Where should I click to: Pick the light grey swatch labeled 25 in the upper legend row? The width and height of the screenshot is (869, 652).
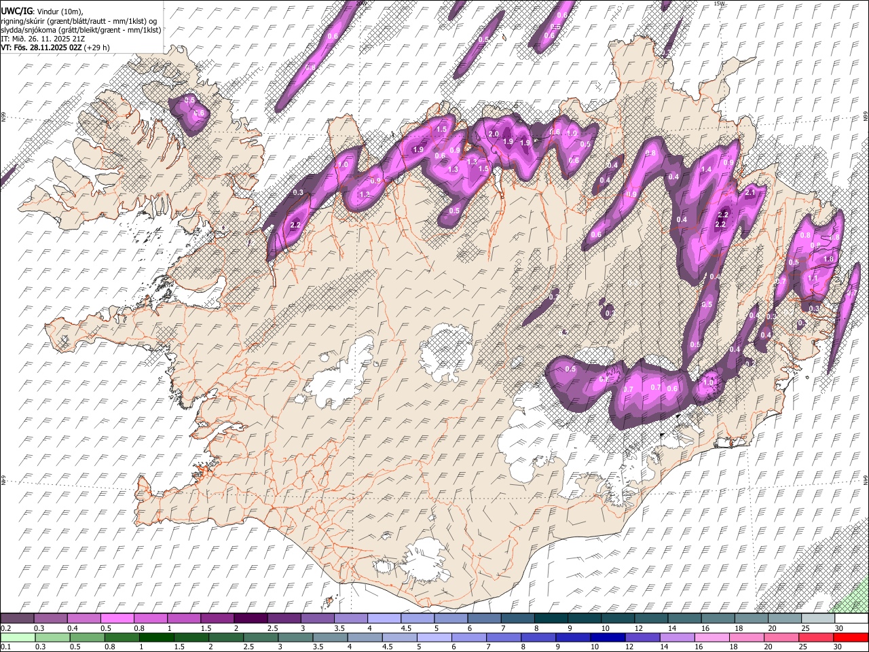818,619
